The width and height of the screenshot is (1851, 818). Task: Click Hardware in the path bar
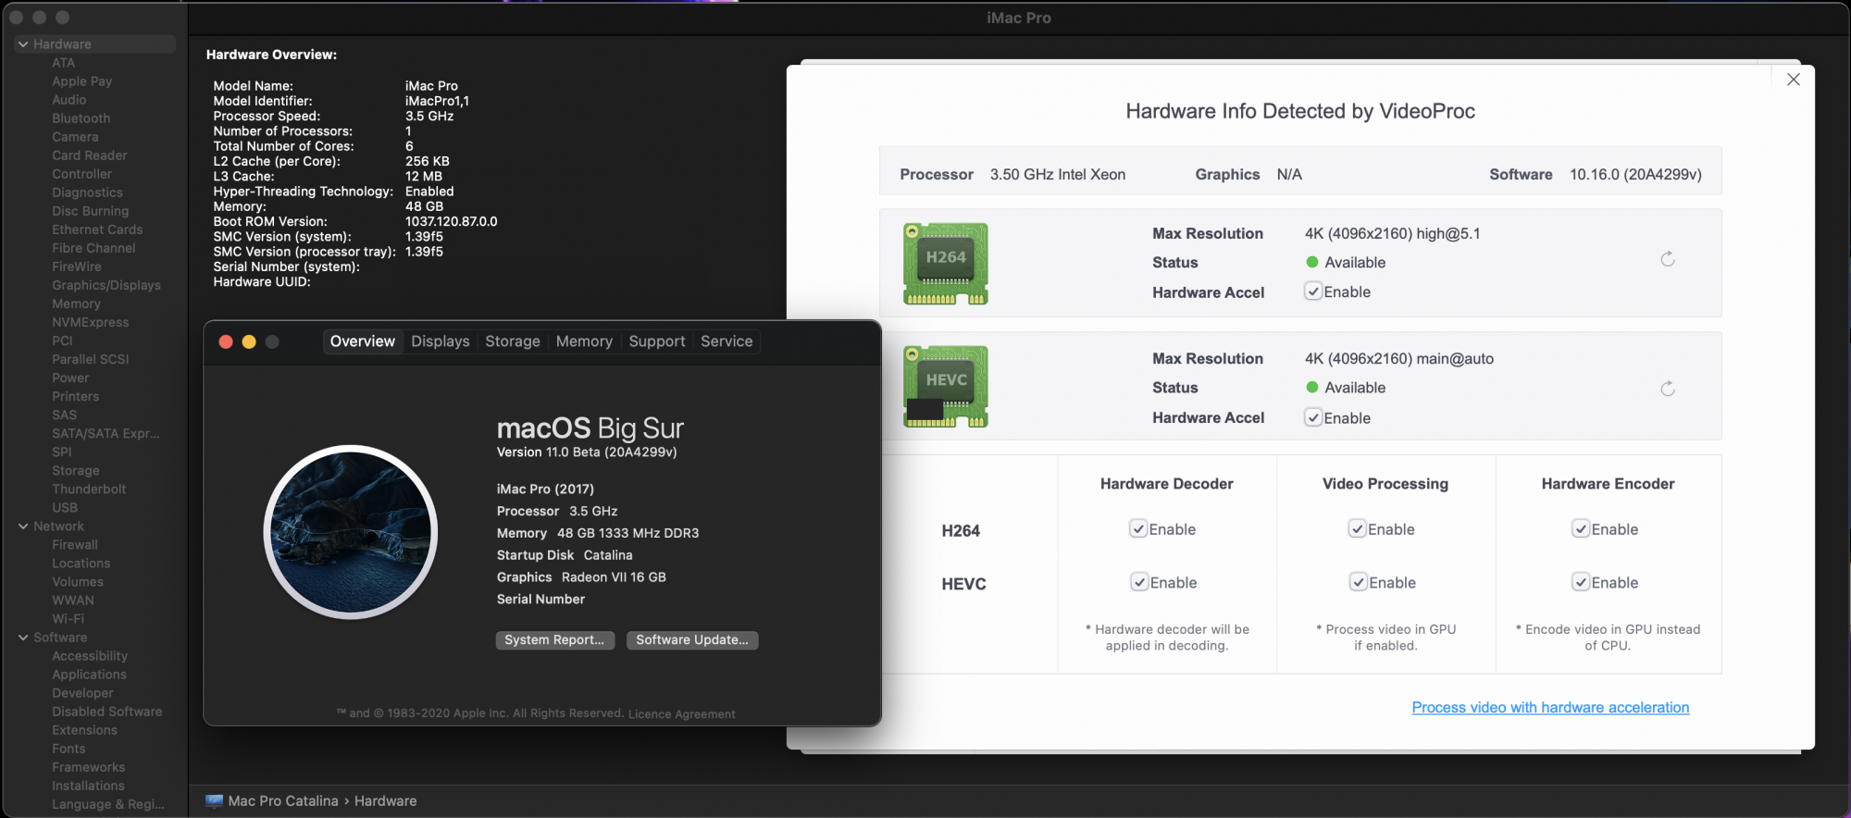(385, 801)
